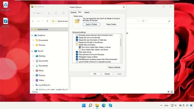This screenshot has width=194, height=109.
Task: Click the Apply to Folders button
Action: pyautogui.click(x=92, y=24)
